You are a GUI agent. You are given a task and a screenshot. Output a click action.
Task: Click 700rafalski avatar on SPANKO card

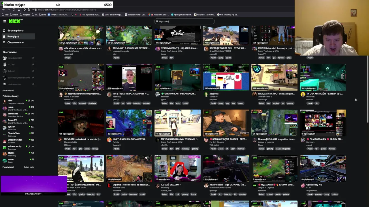point(206,140)
